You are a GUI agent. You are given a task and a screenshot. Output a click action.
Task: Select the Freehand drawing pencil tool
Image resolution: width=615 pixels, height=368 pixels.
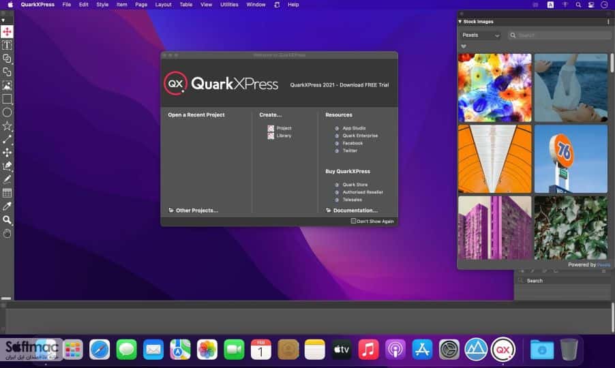click(7, 179)
